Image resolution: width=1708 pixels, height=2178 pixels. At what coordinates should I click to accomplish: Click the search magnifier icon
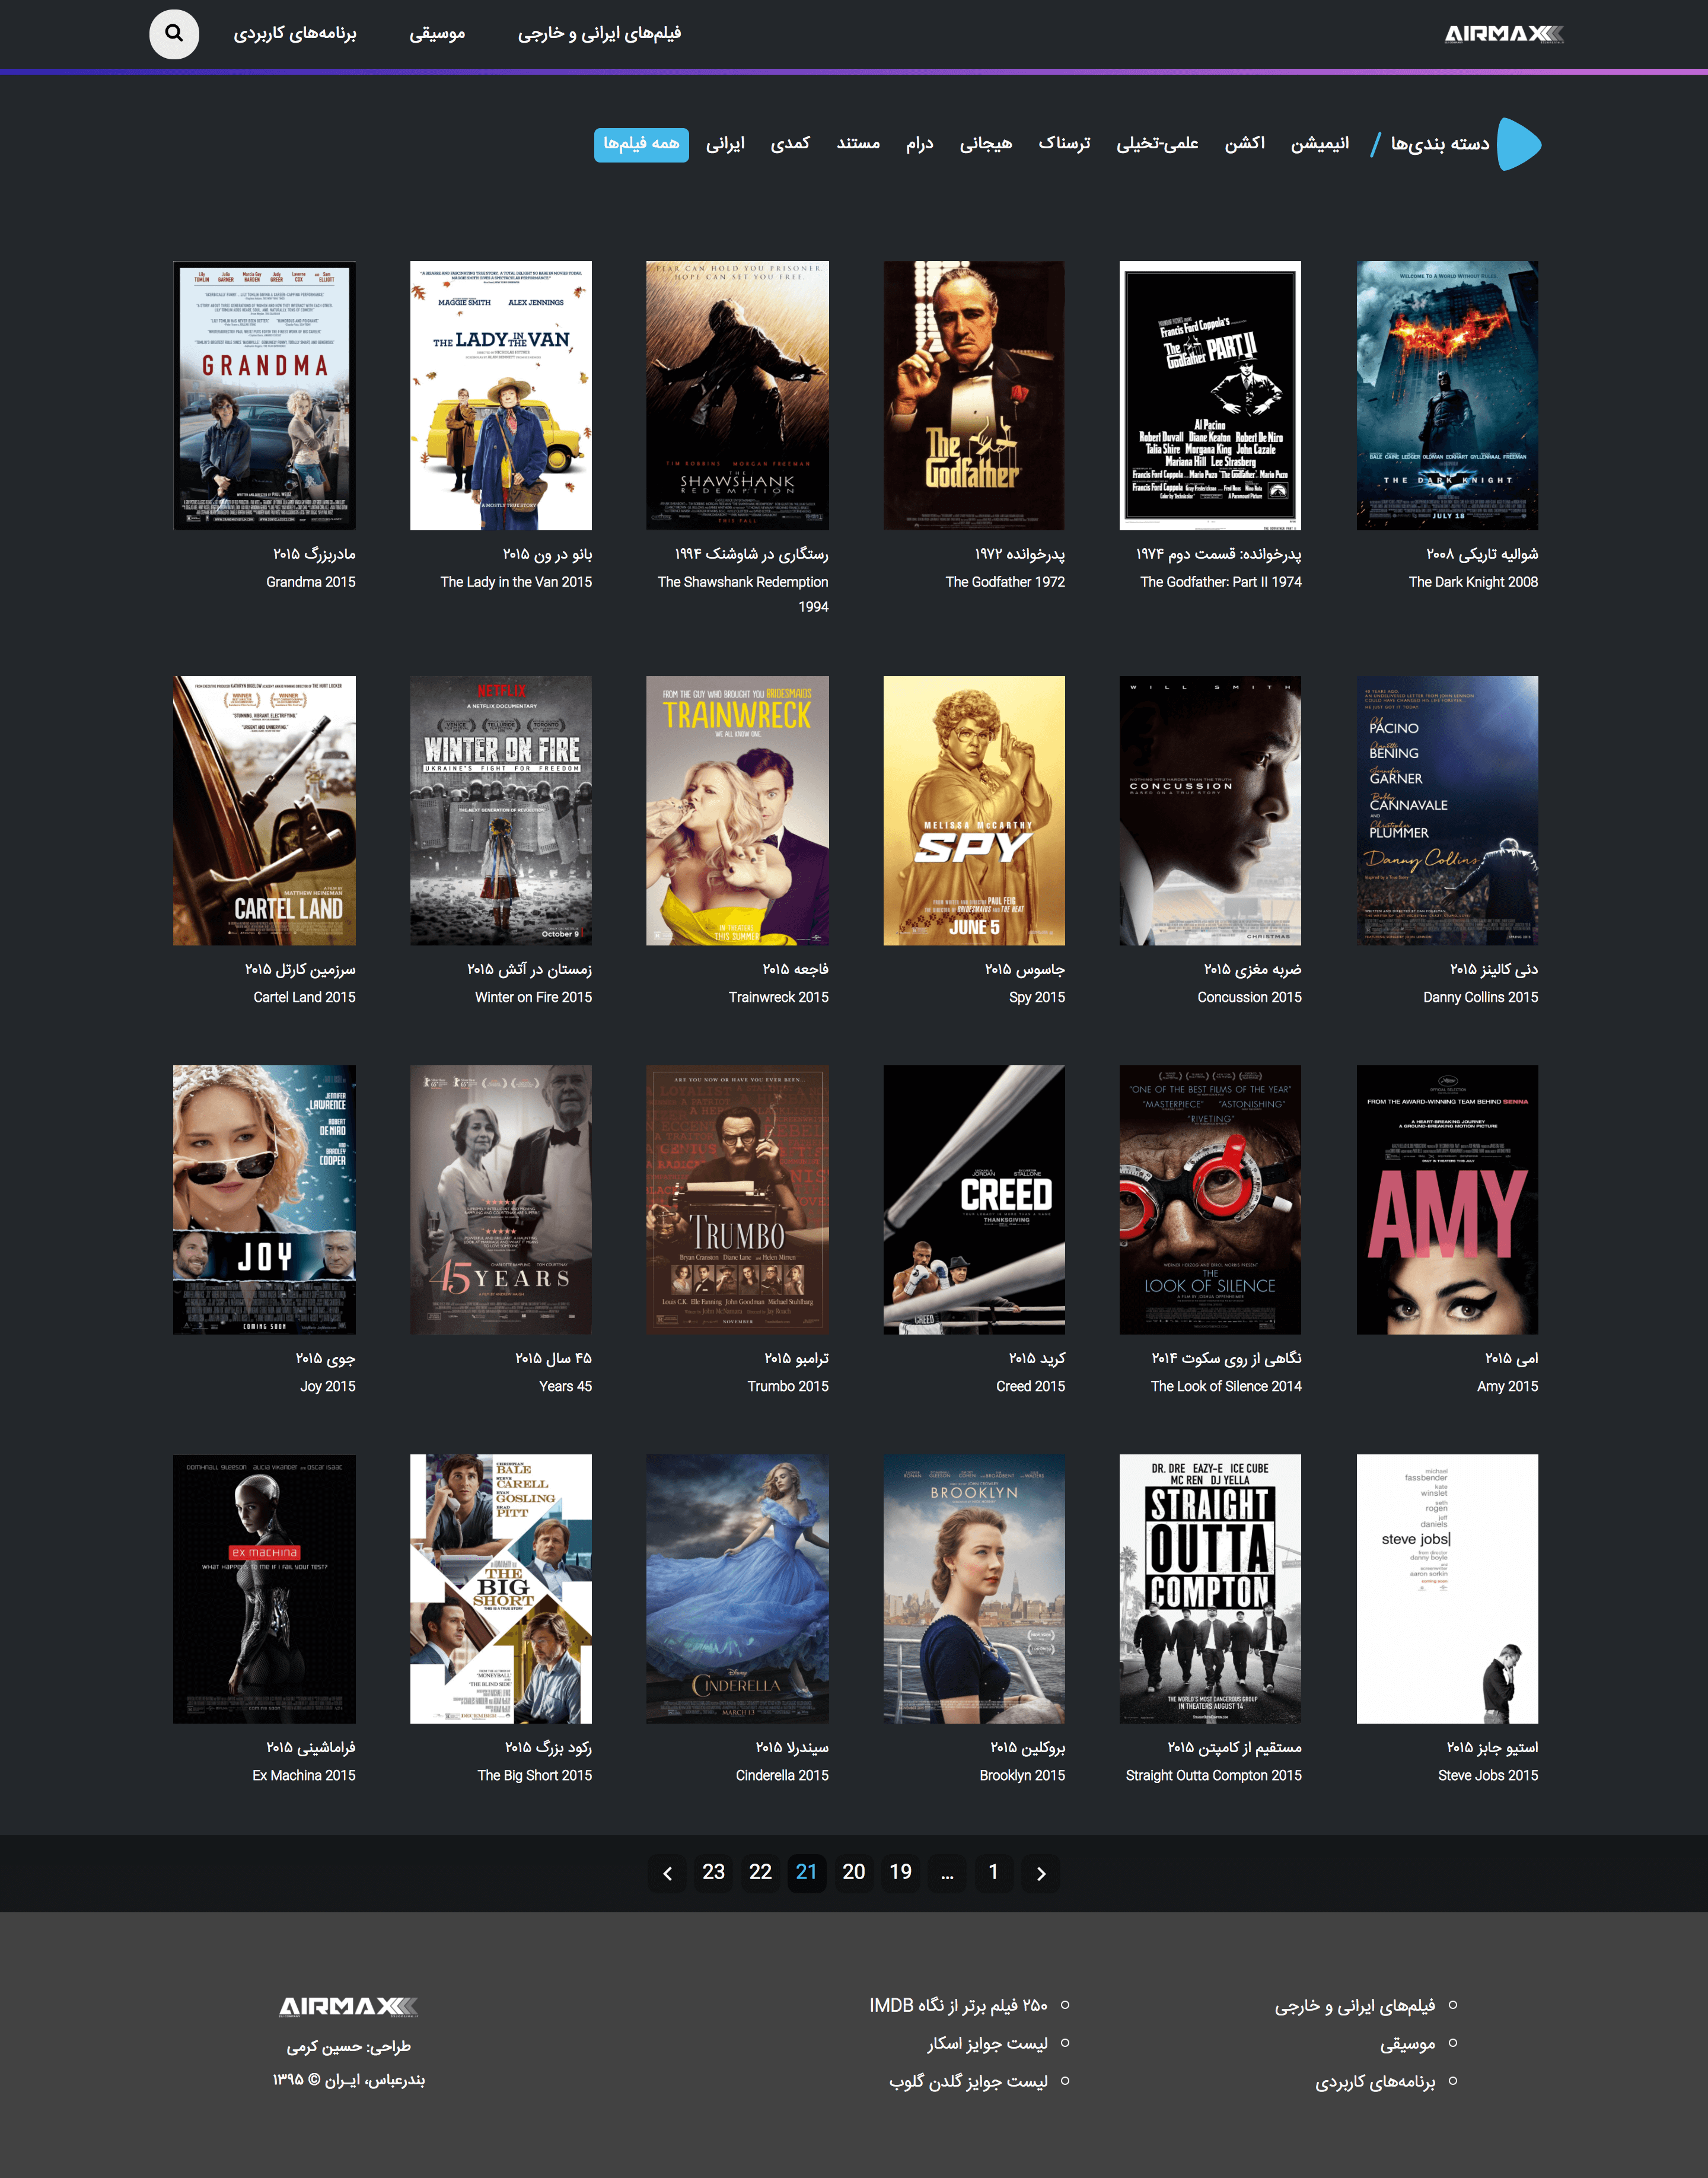174,34
